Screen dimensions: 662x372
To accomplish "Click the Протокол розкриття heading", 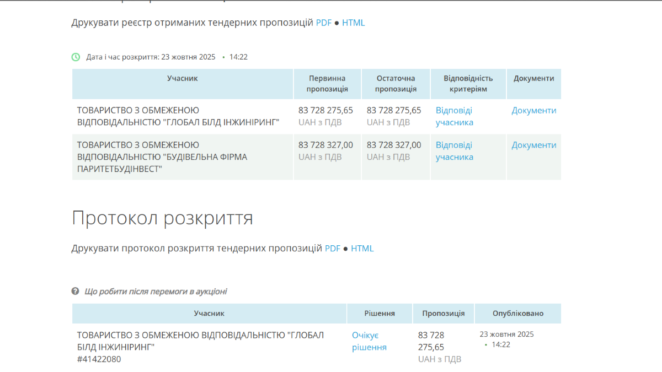I will click(162, 218).
